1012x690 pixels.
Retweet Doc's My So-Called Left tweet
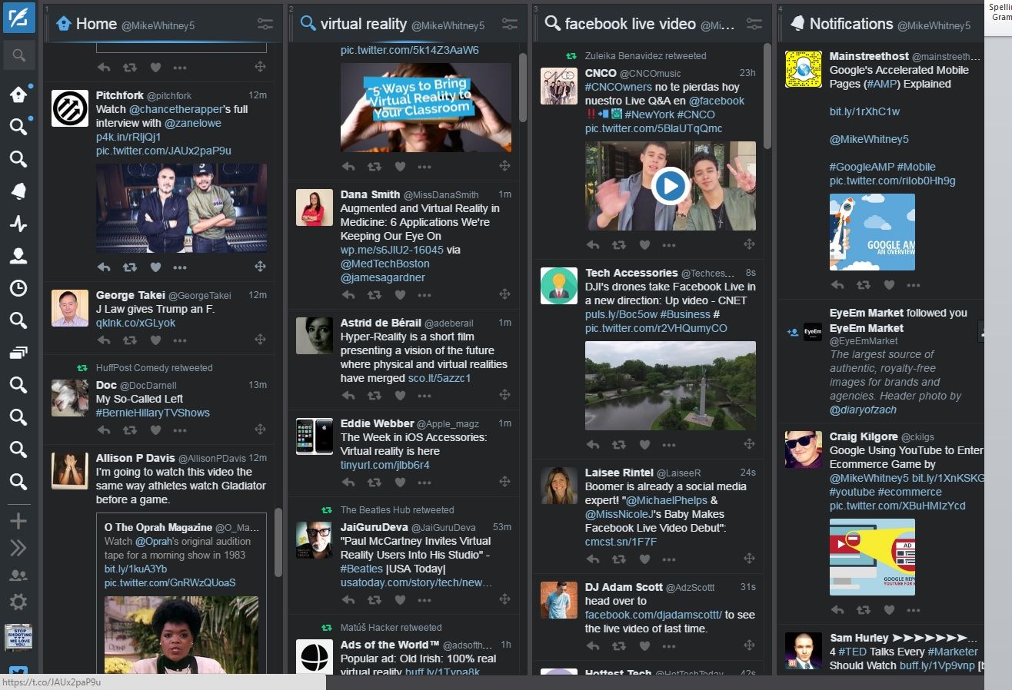[130, 430]
